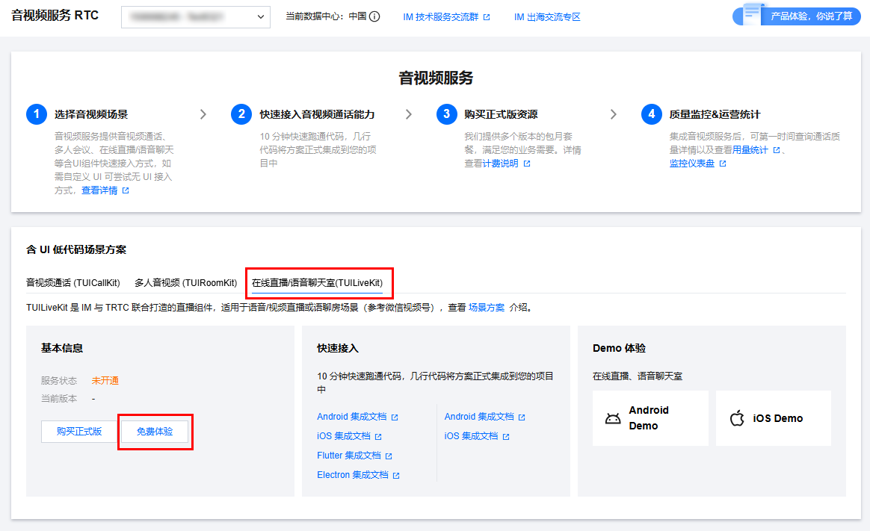Click 基本信息 section heading
870x531 pixels.
pyautogui.click(x=61, y=348)
